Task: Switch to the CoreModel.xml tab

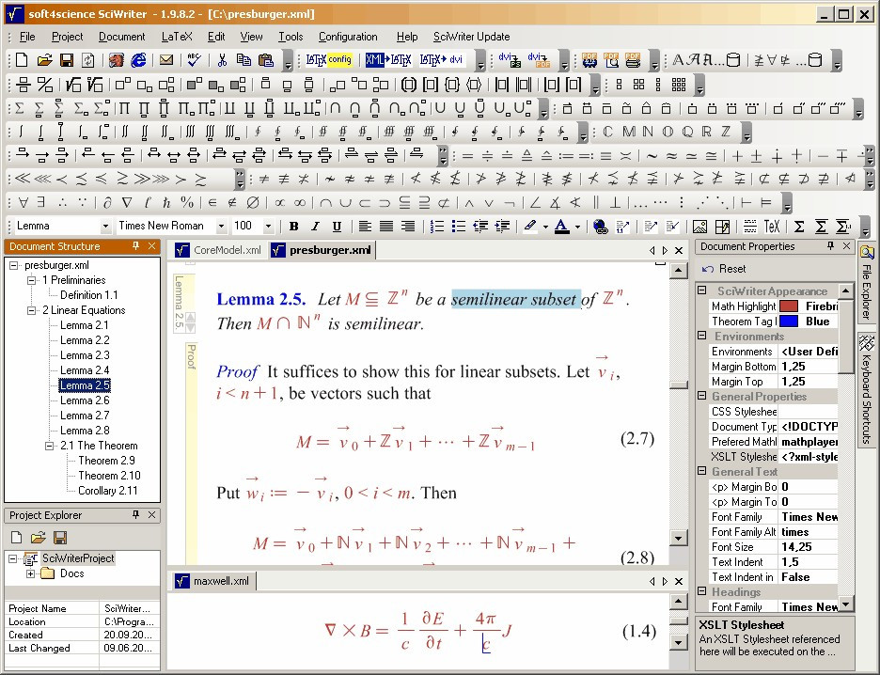Action: point(218,250)
